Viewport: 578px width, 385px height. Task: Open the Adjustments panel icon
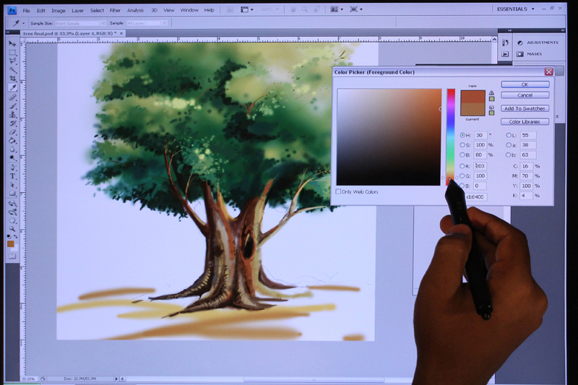(520, 43)
